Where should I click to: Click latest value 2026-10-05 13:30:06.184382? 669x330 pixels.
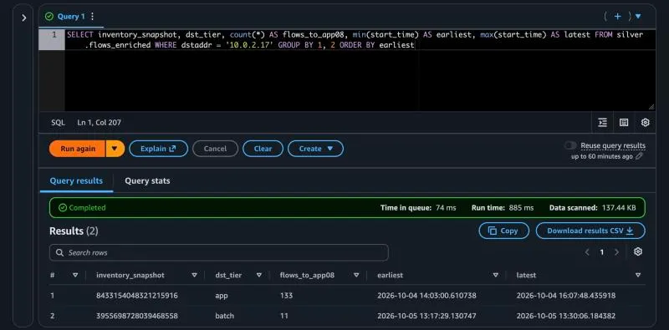566,316
